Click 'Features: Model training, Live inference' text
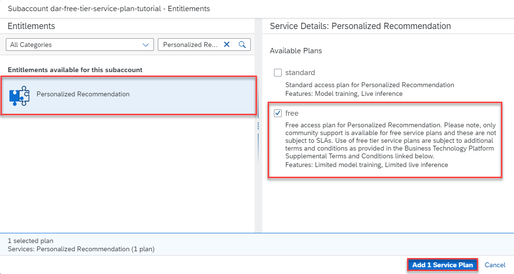The width and height of the screenshot is (514, 274). (344, 94)
